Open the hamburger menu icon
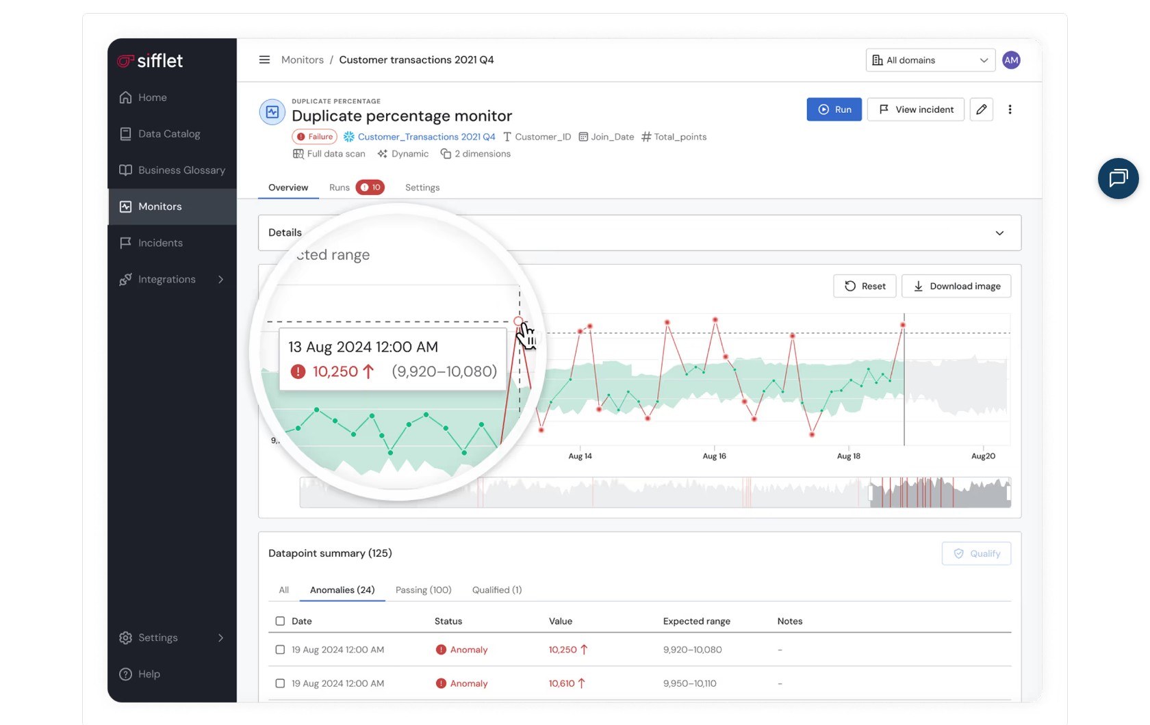 [x=264, y=60]
